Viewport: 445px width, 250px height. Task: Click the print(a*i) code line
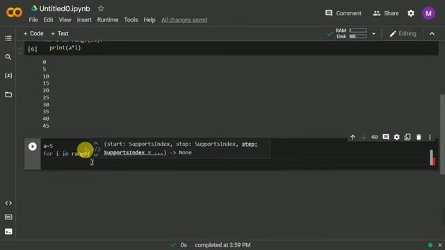click(65, 48)
